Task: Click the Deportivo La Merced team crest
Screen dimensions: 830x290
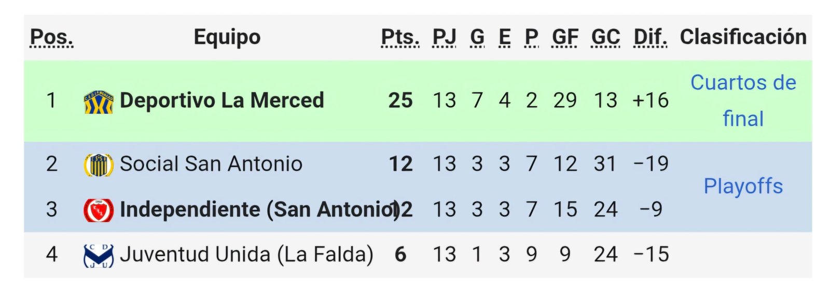Action: (99, 101)
